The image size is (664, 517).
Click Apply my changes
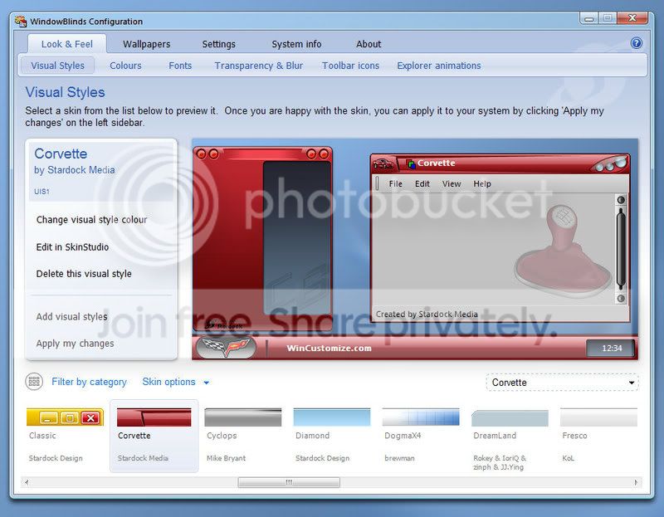pyautogui.click(x=75, y=344)
